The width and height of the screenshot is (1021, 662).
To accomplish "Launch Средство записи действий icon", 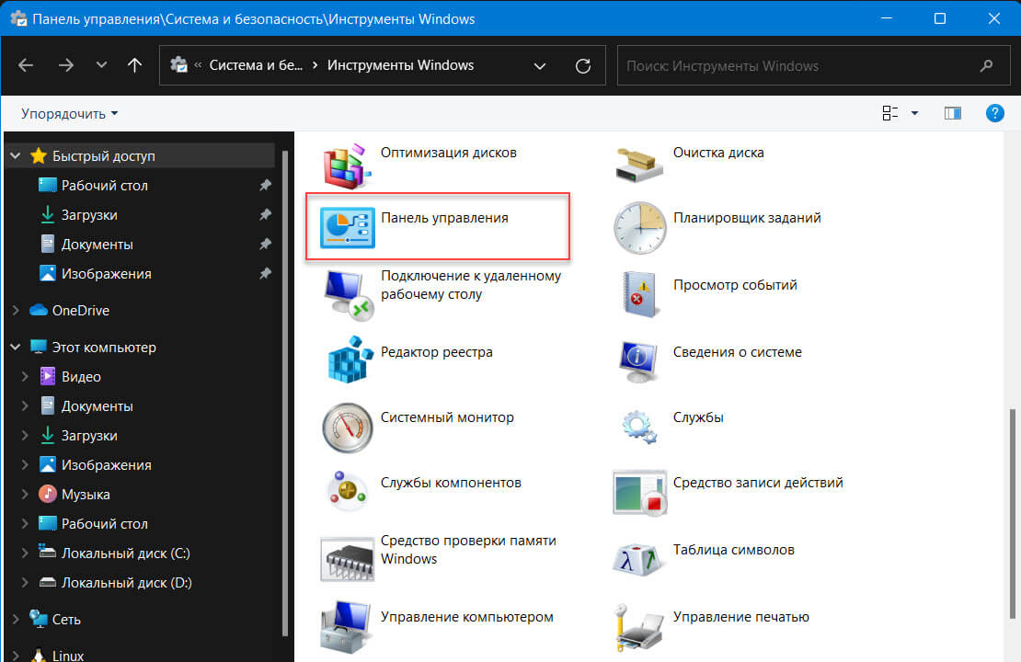I will click(639, 492).
